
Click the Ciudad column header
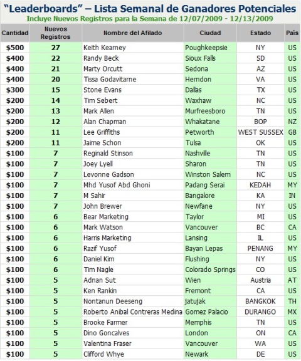pos(210,33)
